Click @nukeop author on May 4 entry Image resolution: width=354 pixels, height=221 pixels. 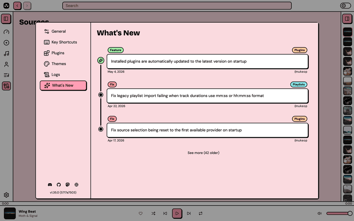[x=301, y=72]
